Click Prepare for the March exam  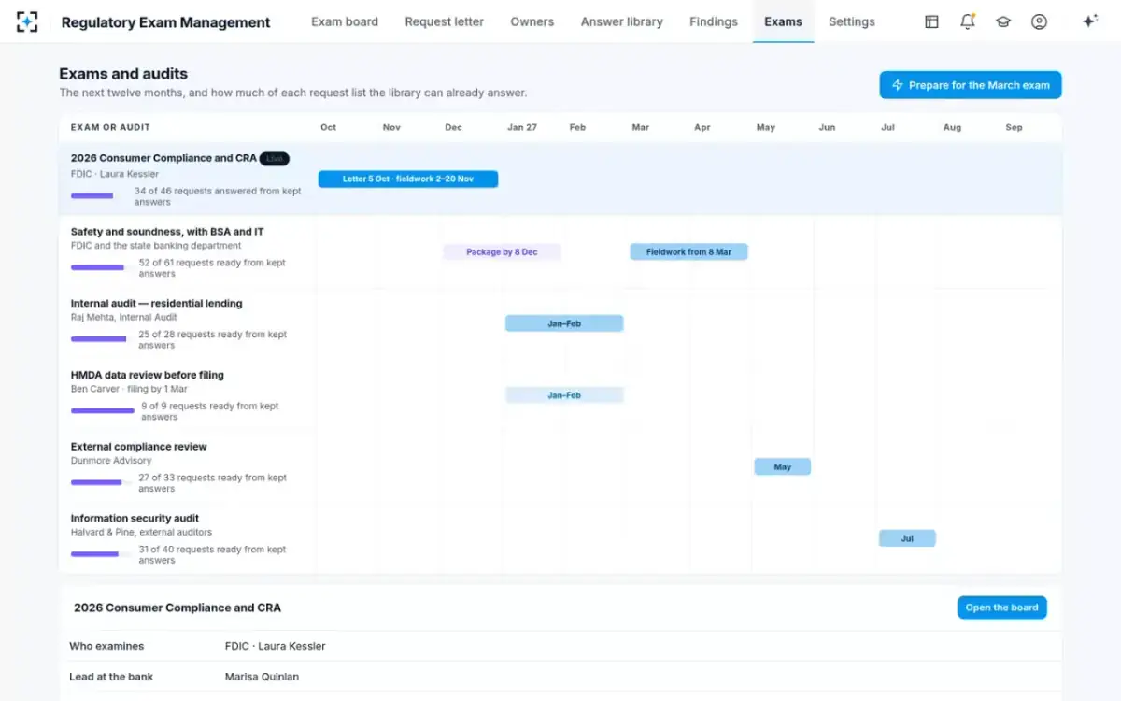(971, 85)
